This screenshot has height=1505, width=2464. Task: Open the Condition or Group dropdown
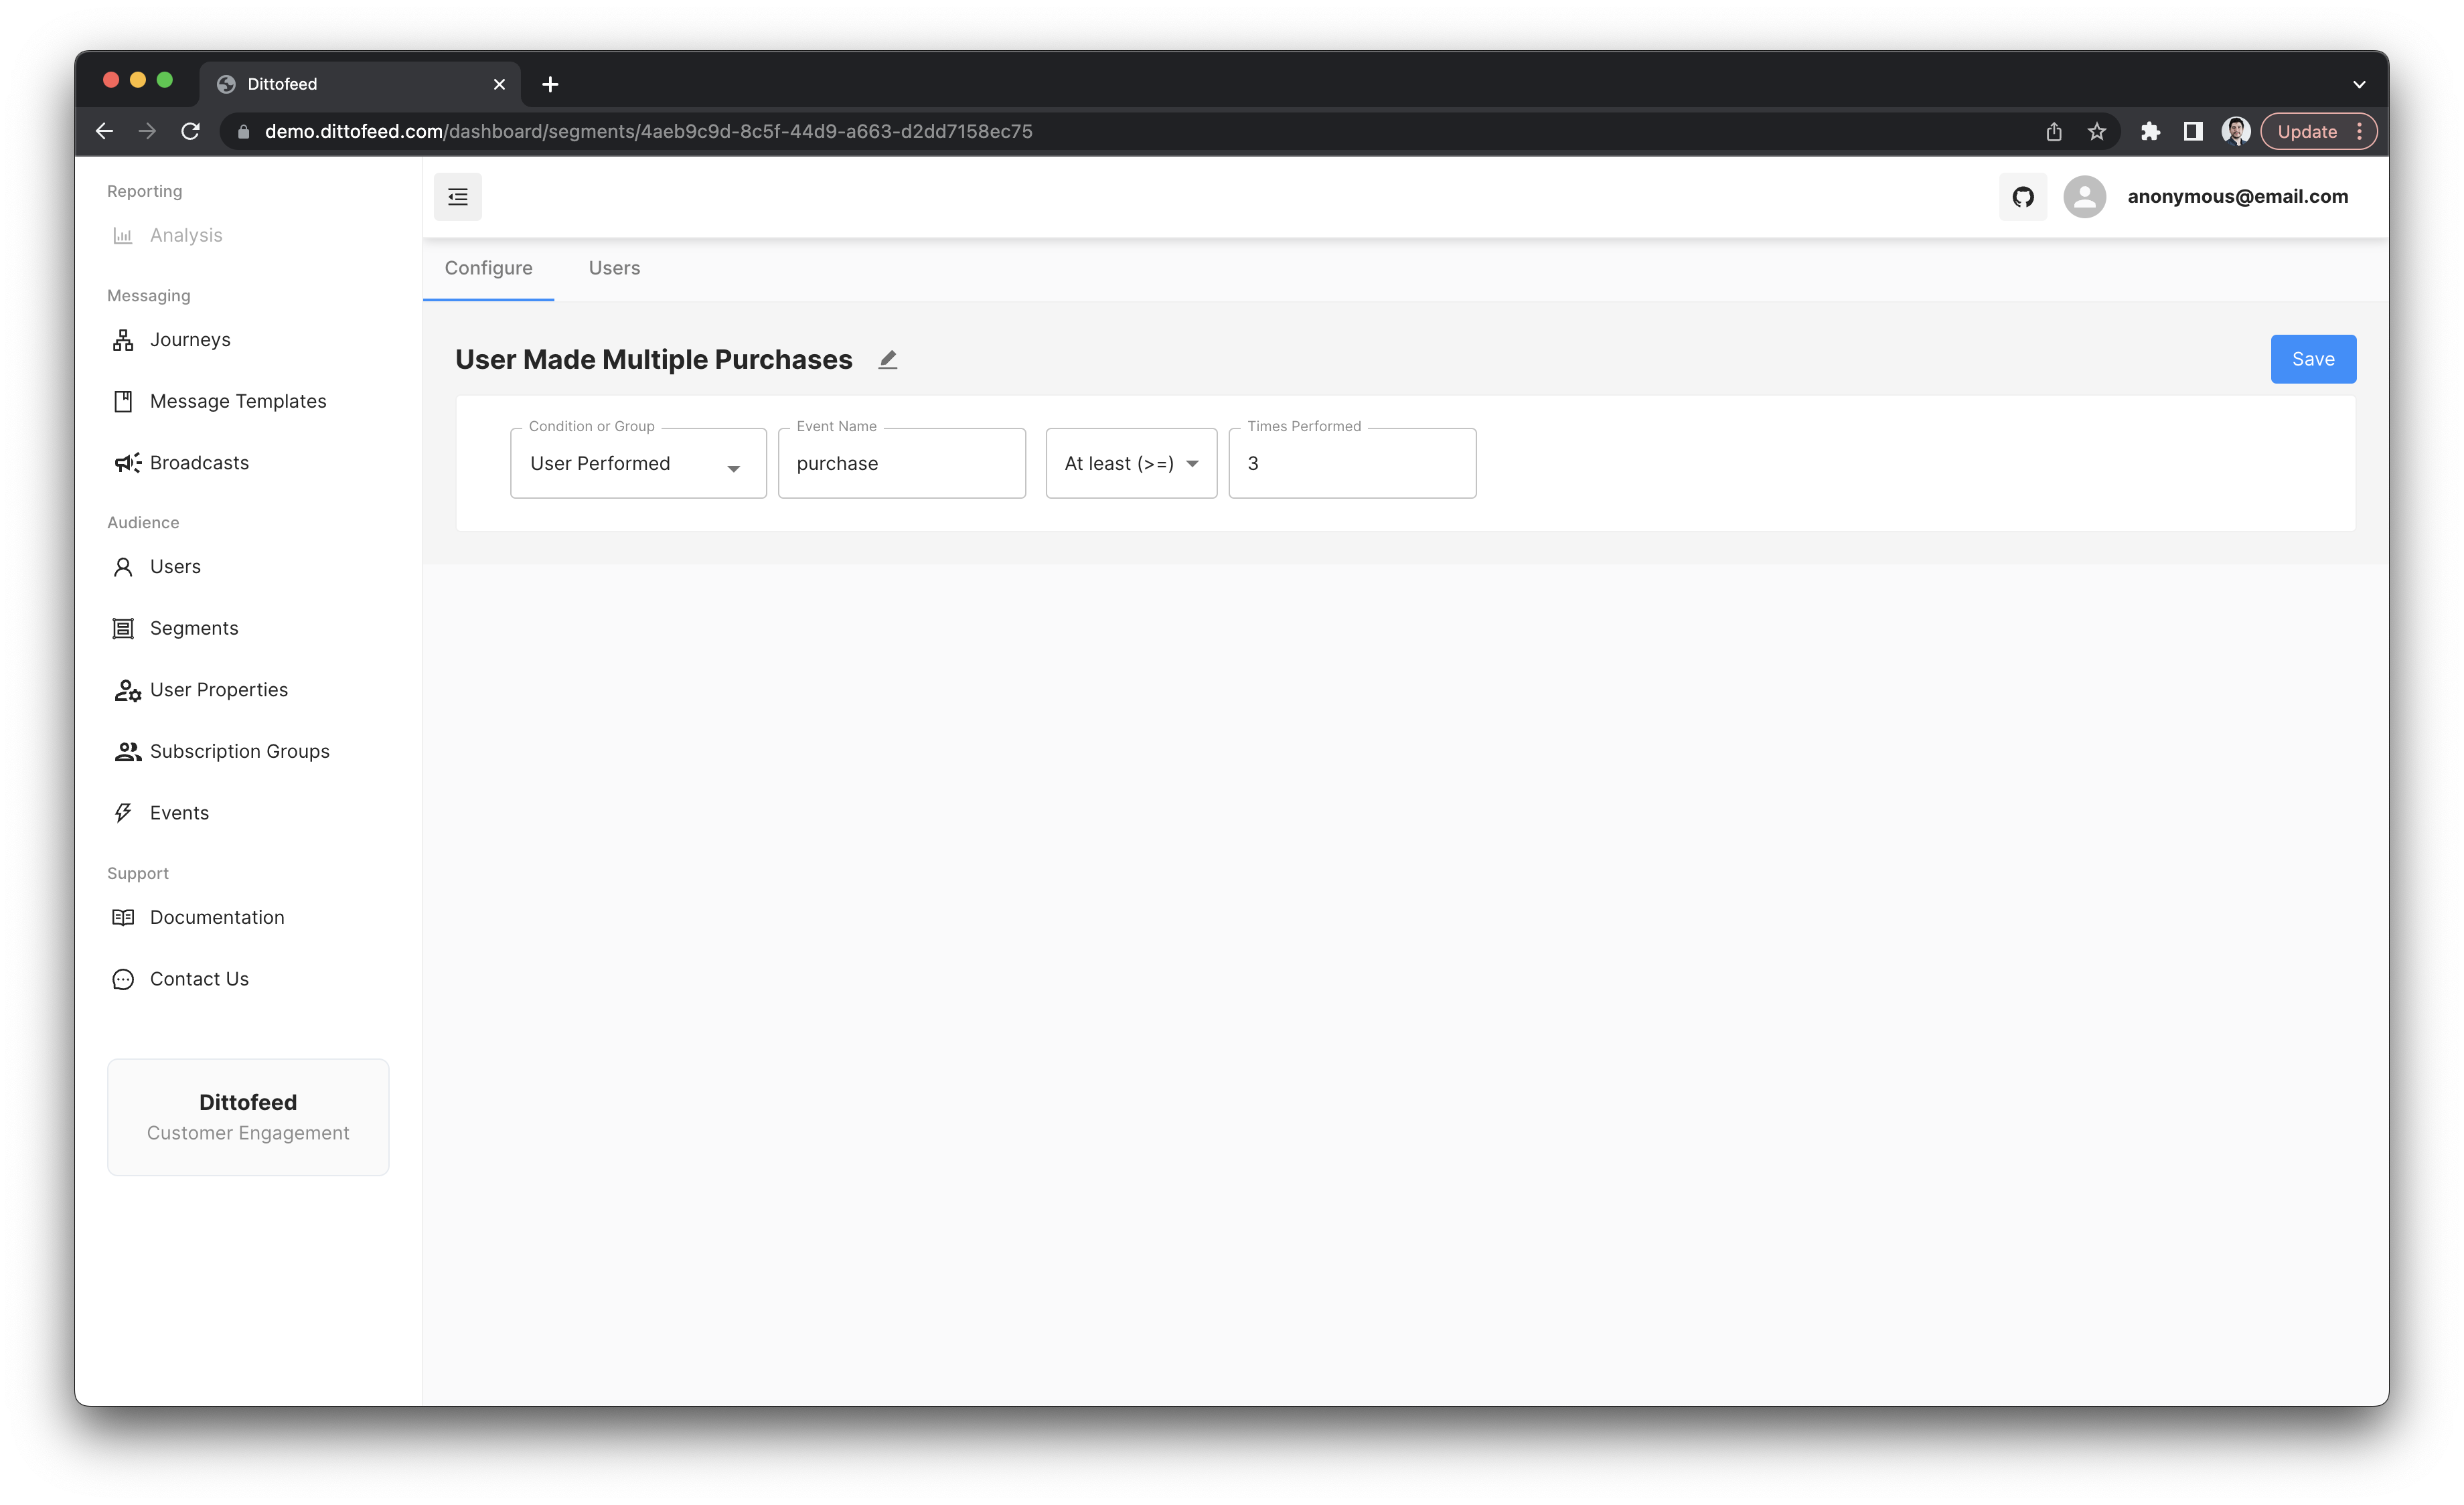(x=638, y=464)
